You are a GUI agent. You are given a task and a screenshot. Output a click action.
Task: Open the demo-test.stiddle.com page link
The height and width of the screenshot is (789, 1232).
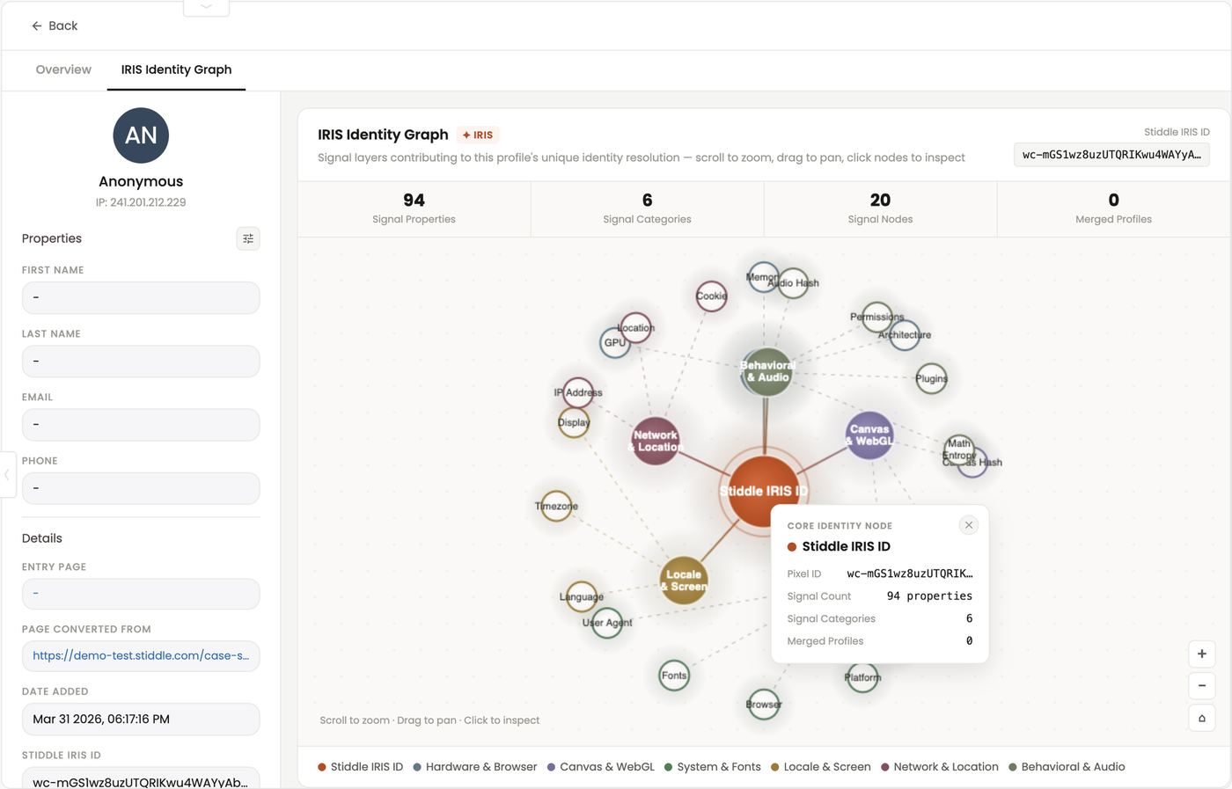[x=141, y=655]
